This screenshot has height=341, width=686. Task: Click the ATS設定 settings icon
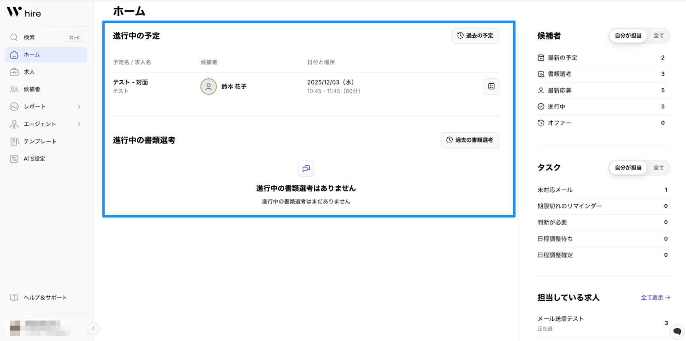[14, 159]
